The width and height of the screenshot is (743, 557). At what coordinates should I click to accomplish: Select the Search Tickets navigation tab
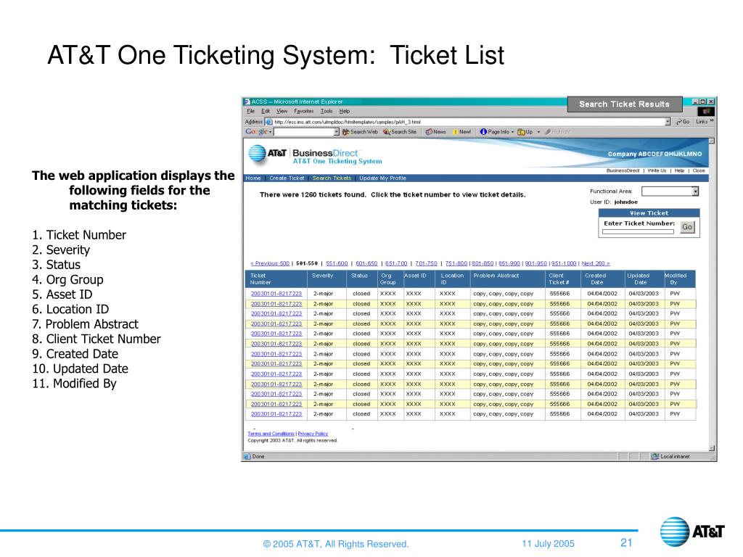click(332, 178)
